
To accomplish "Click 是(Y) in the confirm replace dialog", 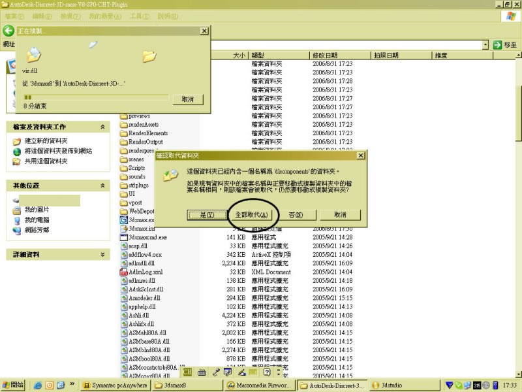I will [207, 215].
